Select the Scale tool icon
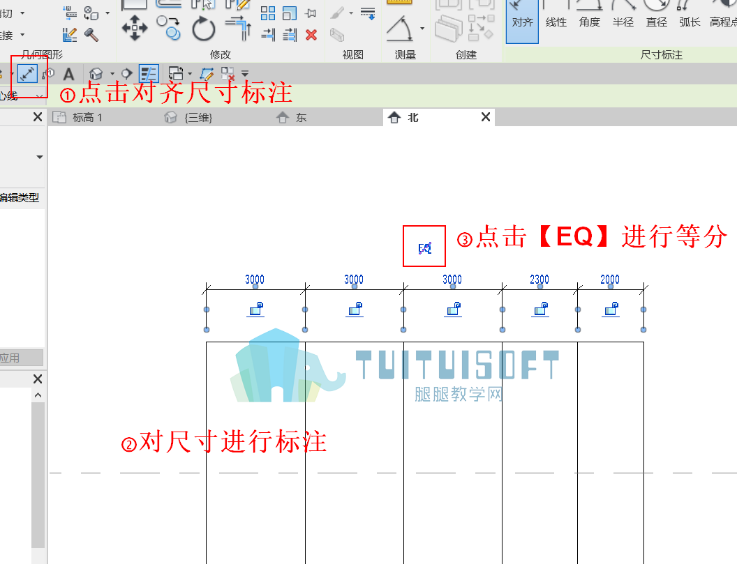The height and width of the screenshot is (564, 737). coord(290,13)
